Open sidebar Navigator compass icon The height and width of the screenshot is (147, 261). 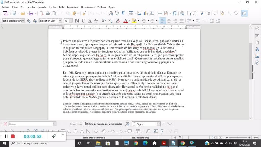point(257,63)
